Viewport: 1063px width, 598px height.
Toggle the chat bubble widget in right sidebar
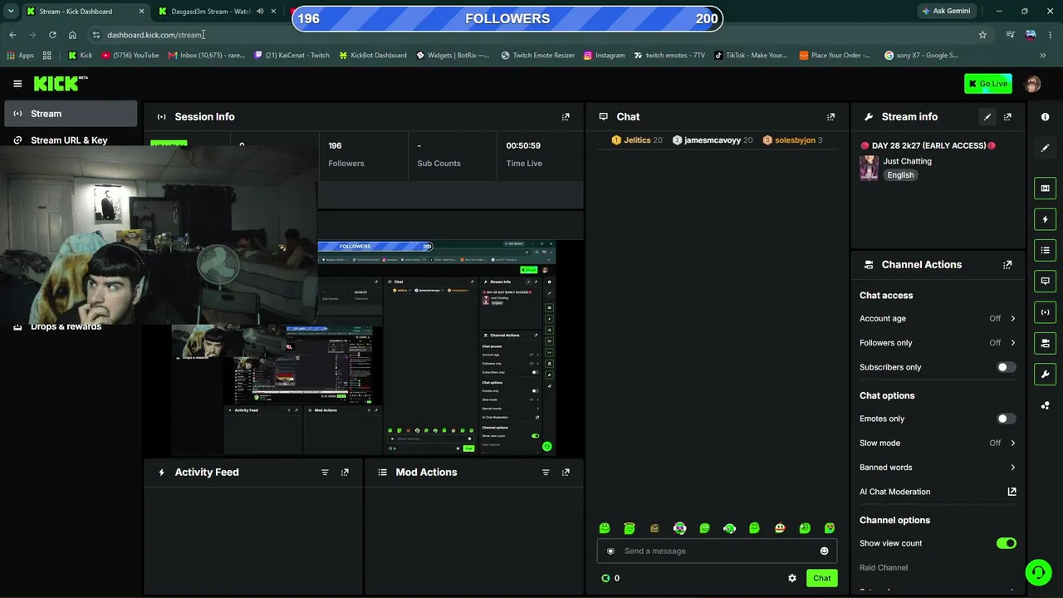click(1045, 281)
